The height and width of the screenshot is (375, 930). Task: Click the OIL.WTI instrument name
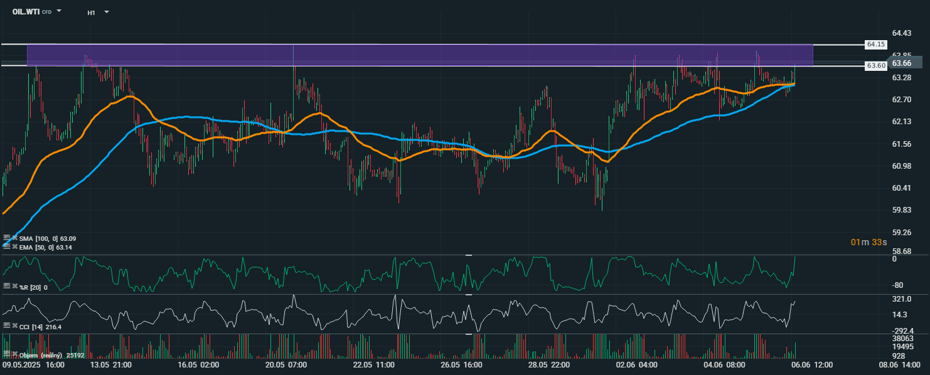coord(26,11)
